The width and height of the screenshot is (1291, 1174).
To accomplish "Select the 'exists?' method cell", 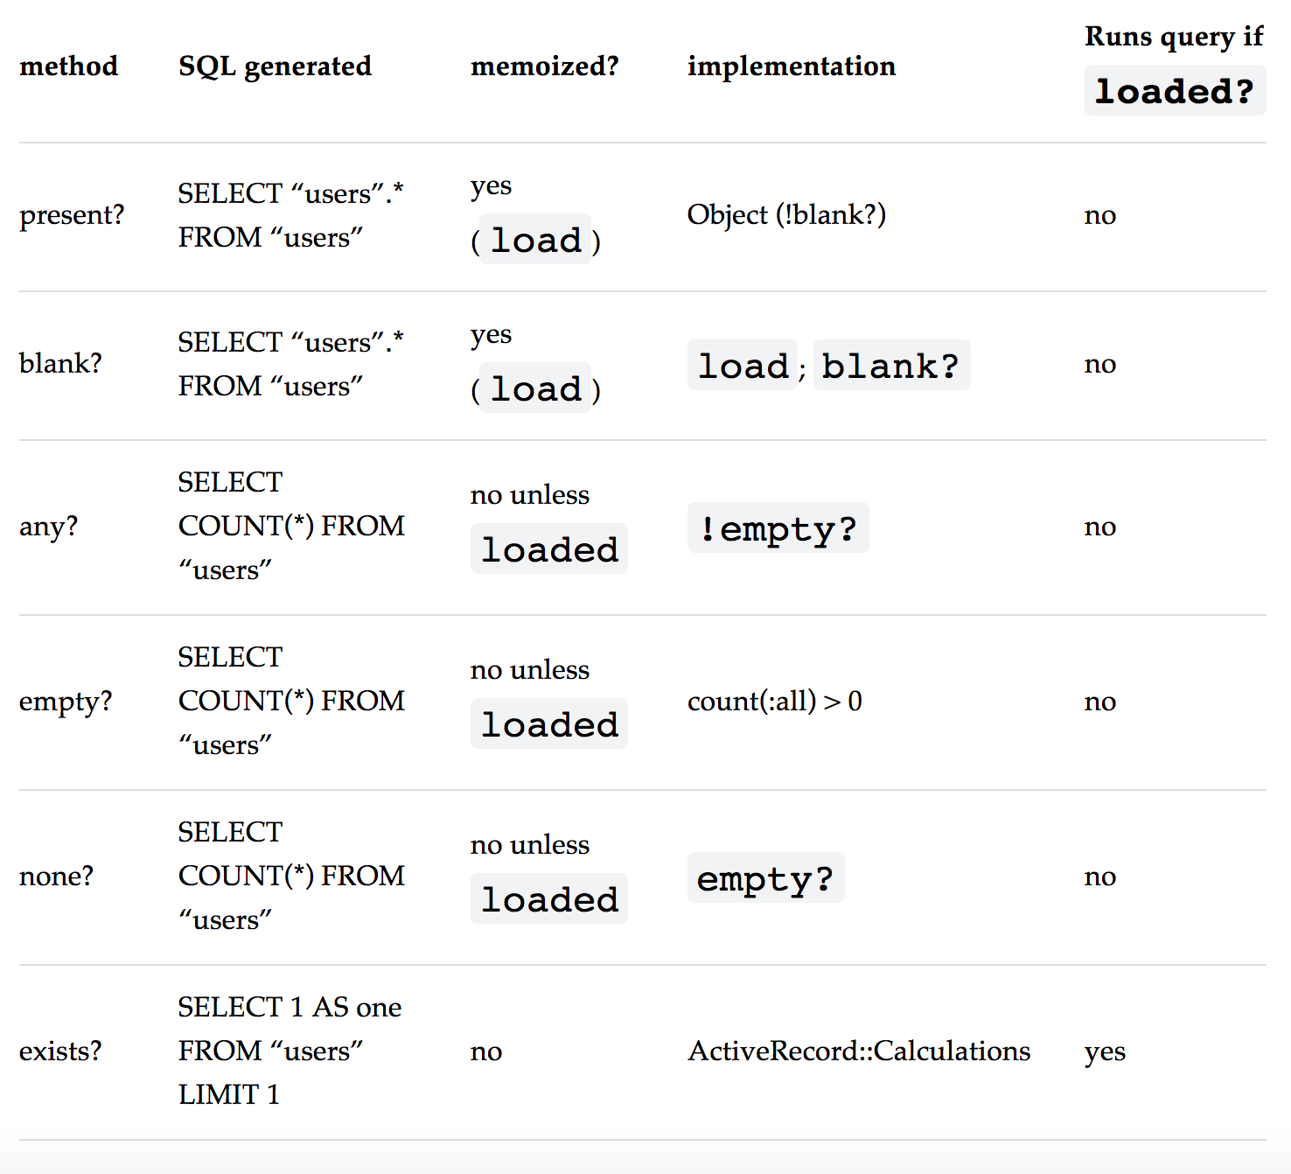I will pyautogui.click(x=60, y=1052).
